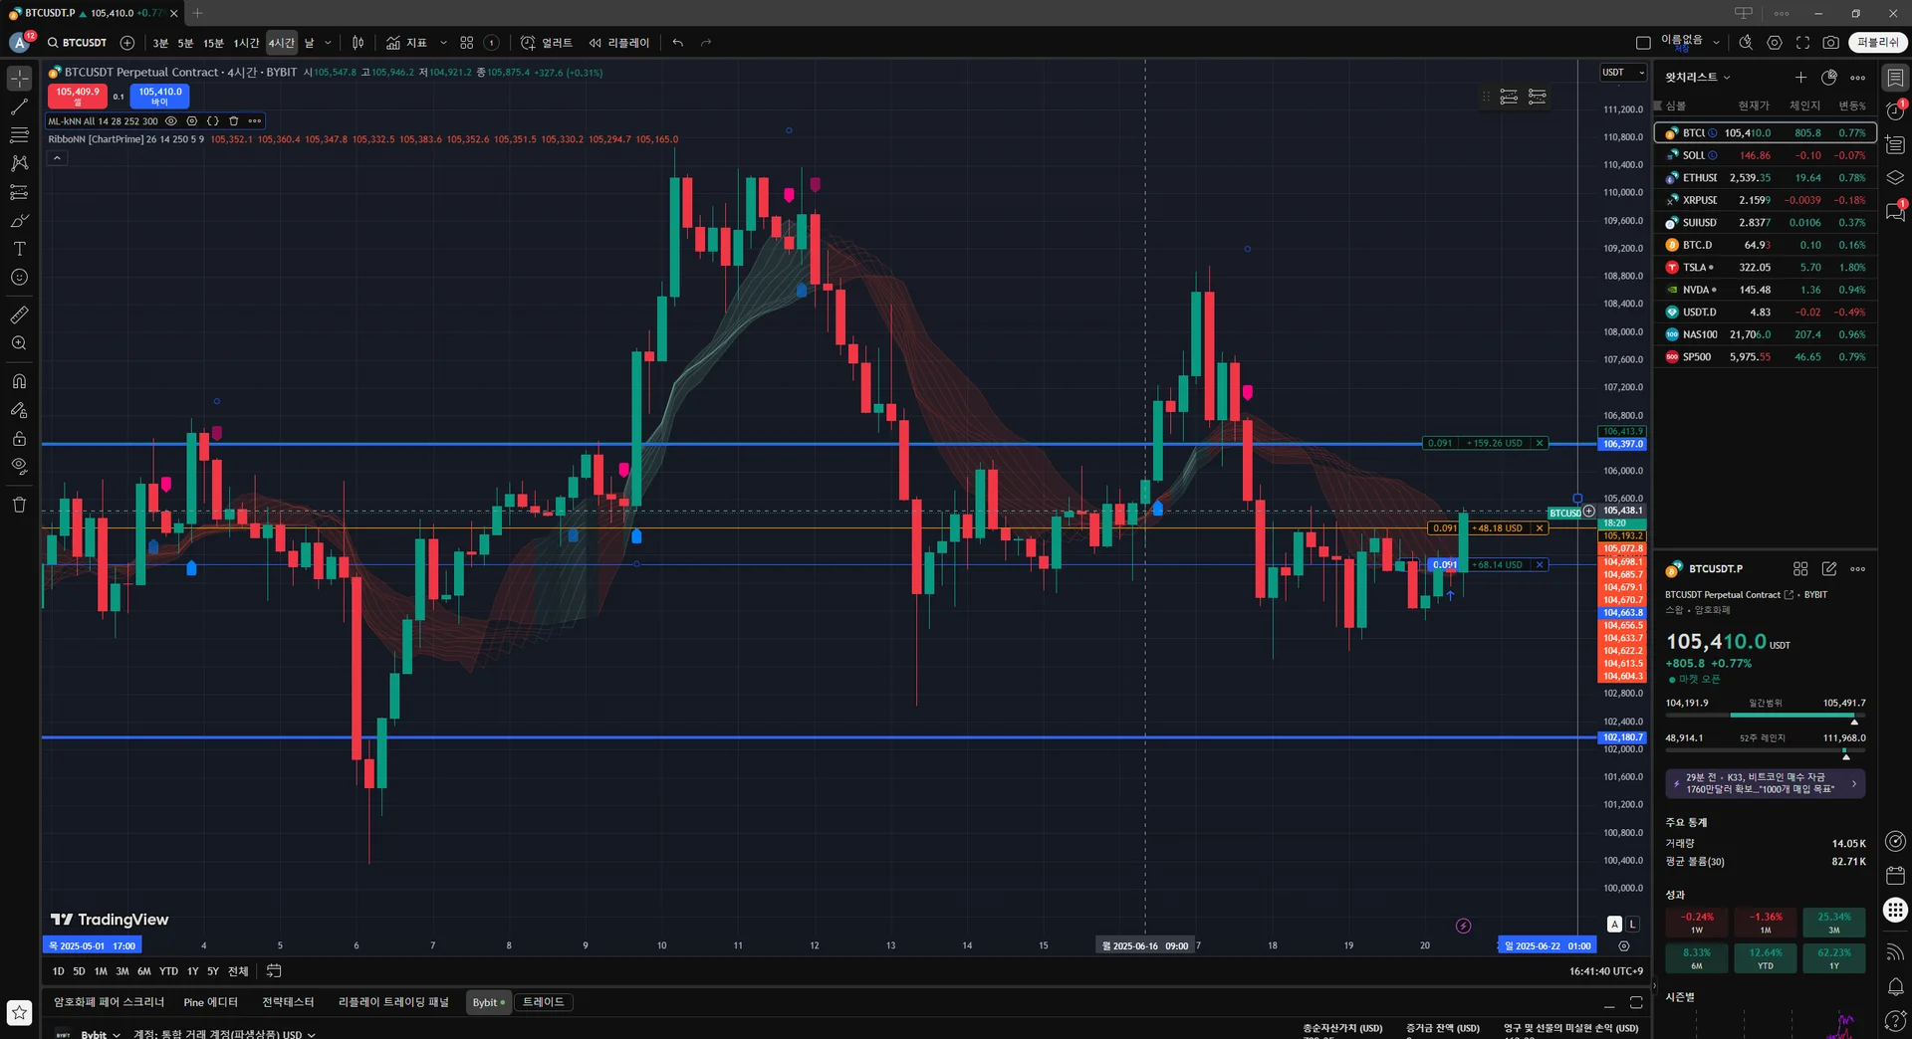
Task: Open the 지표 indicators button
Action: point(406,43)
